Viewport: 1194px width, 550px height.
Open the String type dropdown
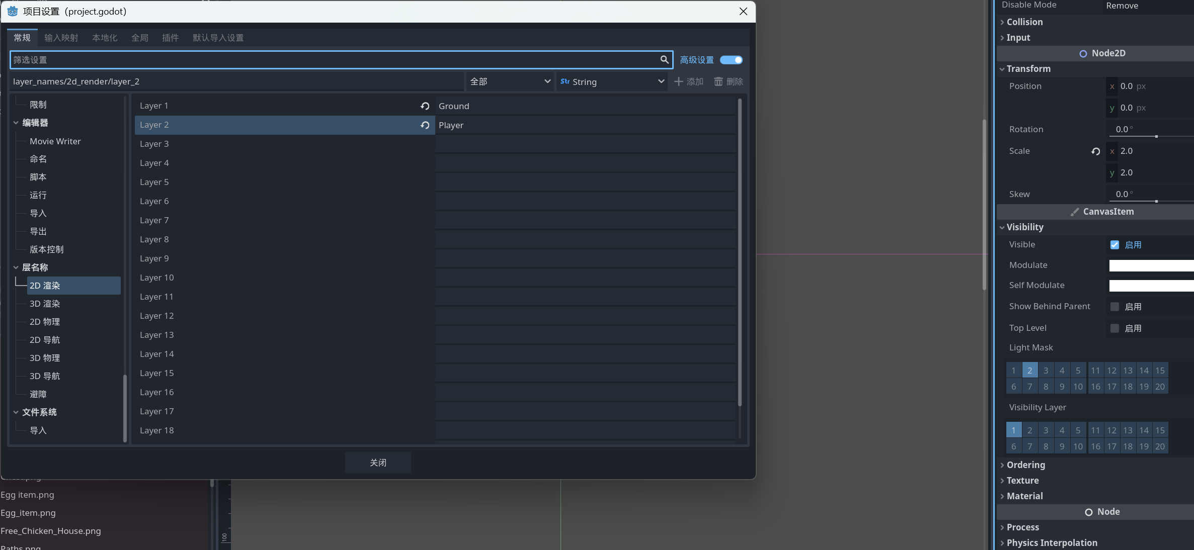click(x=611, y=81)
